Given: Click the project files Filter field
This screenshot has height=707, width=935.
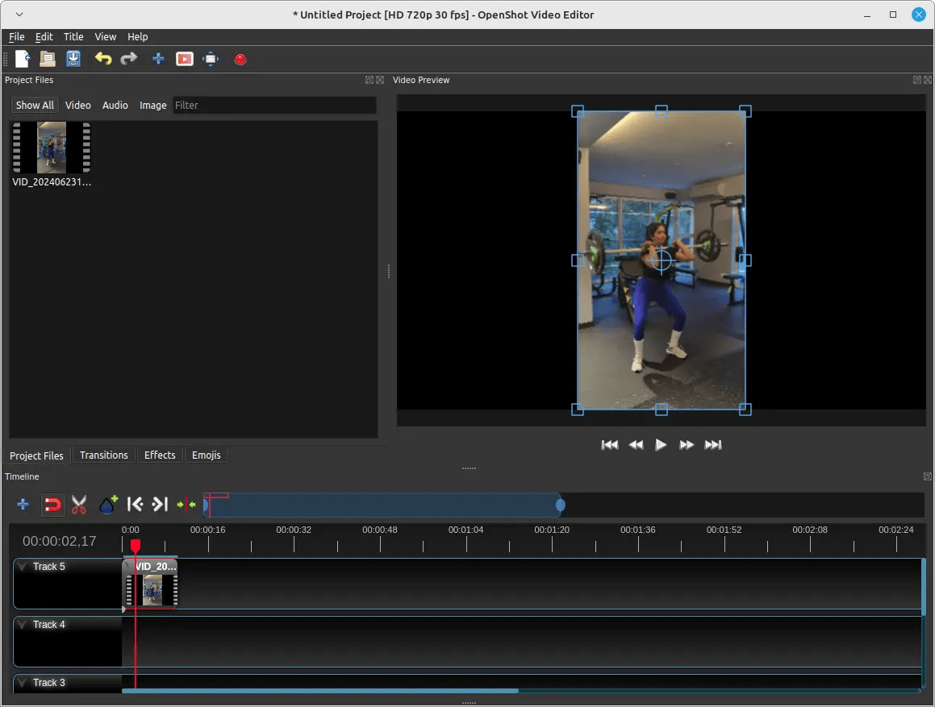Looking at the screenshot, I should (274, 105).
